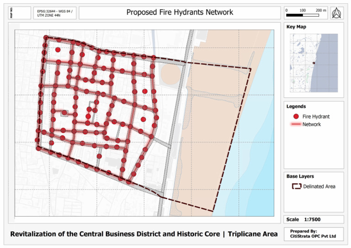Click the red Fire Hydrant legend symbol
This screenshot has width=351, height=248.
click(296, 116)
